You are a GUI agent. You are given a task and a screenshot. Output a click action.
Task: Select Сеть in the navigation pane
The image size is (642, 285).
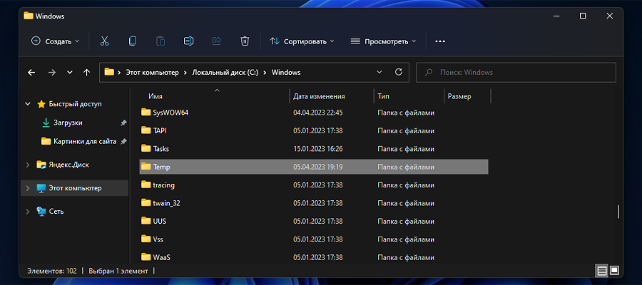56,212
